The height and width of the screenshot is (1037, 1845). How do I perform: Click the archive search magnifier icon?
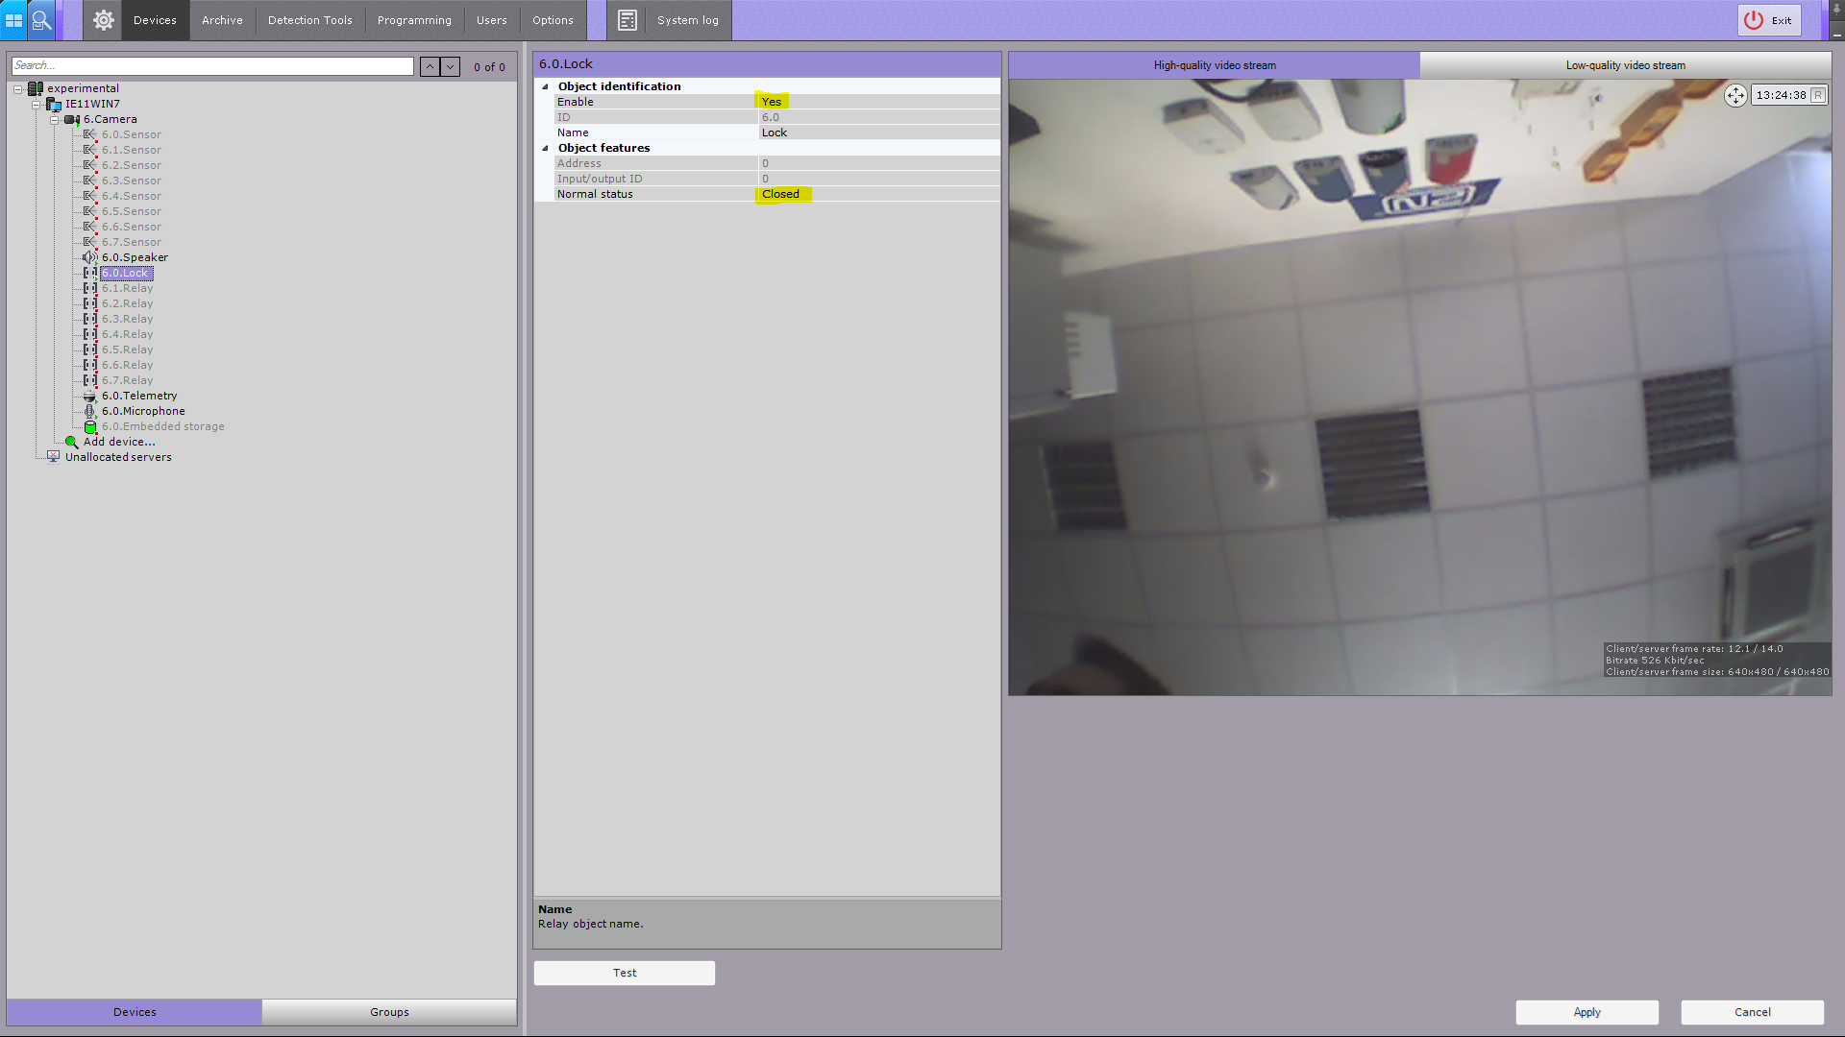pyautogui.click(x=41, y=19)
